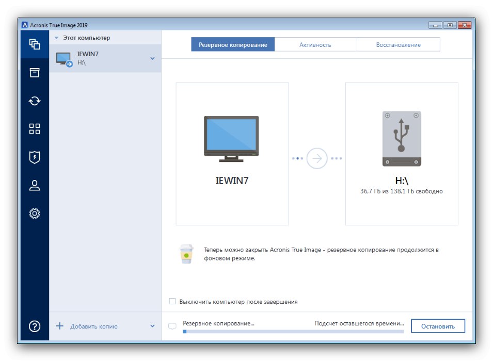Screen dimensions: 493x361
Task: Open the Account section using the person icon
Action: pos(34,185)
